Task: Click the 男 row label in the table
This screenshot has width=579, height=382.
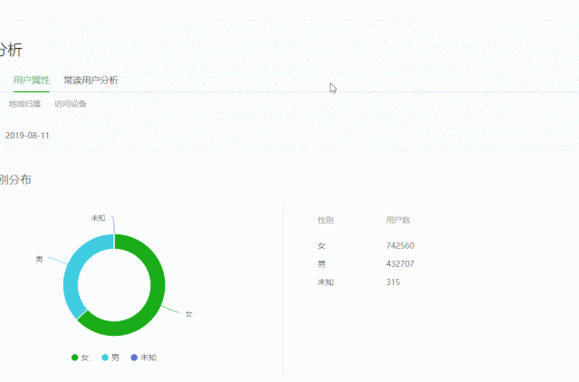Action: coord(322,264)
